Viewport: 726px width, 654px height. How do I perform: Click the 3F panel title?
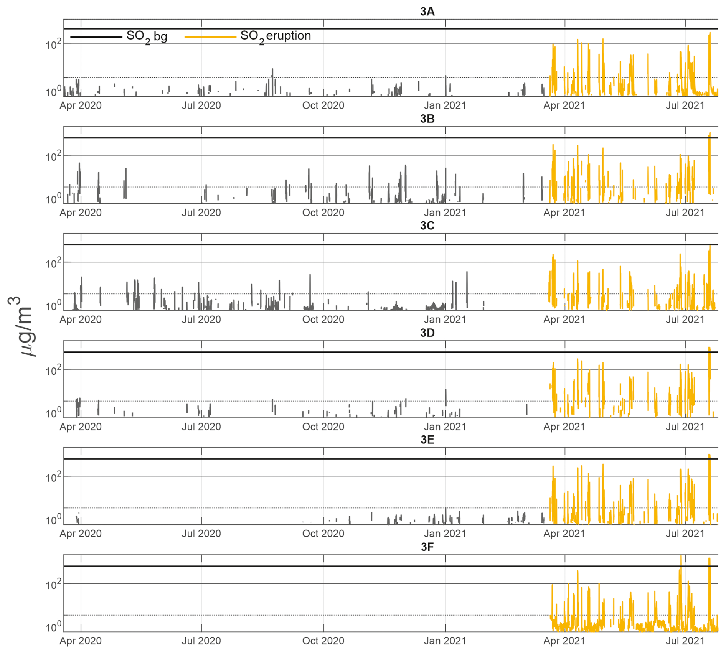click(x=427, y=547)
